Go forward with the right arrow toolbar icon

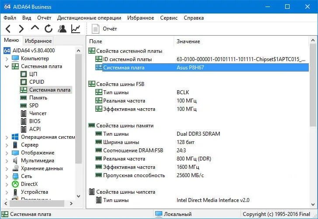click(x=21, y=29)
